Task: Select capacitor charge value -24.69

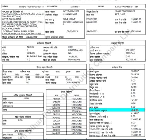Action: [x=134, y=100]
